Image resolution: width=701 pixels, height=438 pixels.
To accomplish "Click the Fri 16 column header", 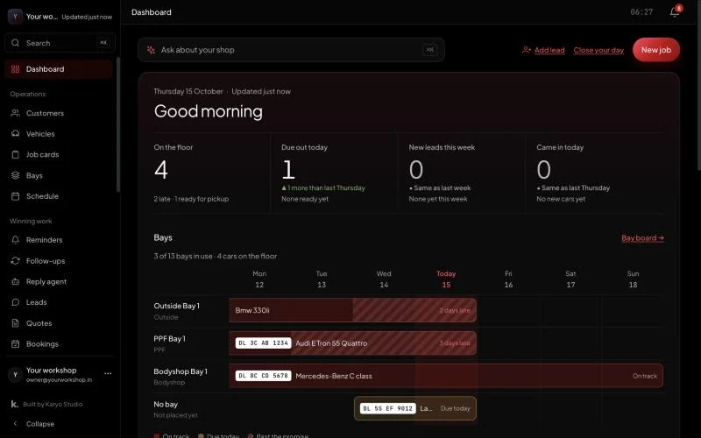I will 508,279.
